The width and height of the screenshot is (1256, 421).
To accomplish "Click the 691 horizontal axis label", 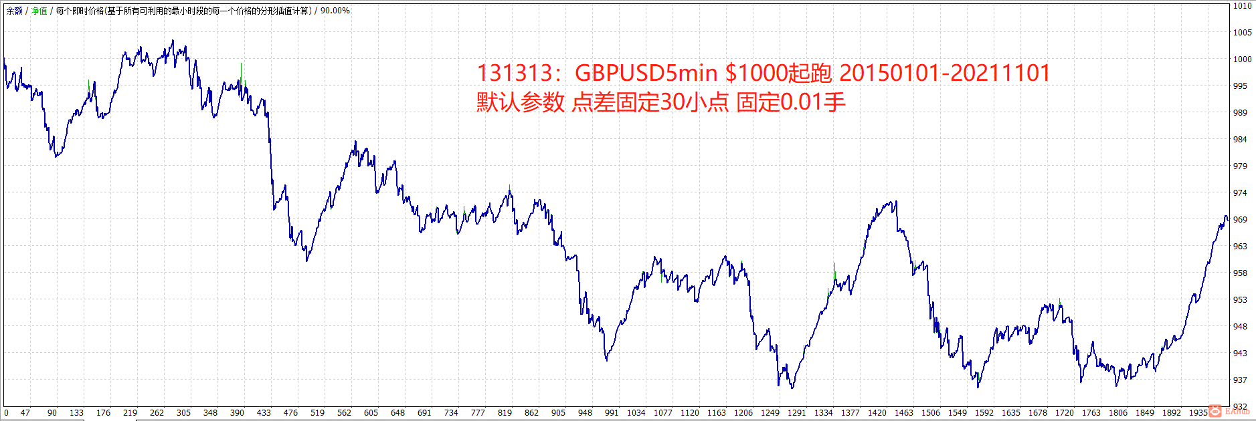I will coord(425,413).
